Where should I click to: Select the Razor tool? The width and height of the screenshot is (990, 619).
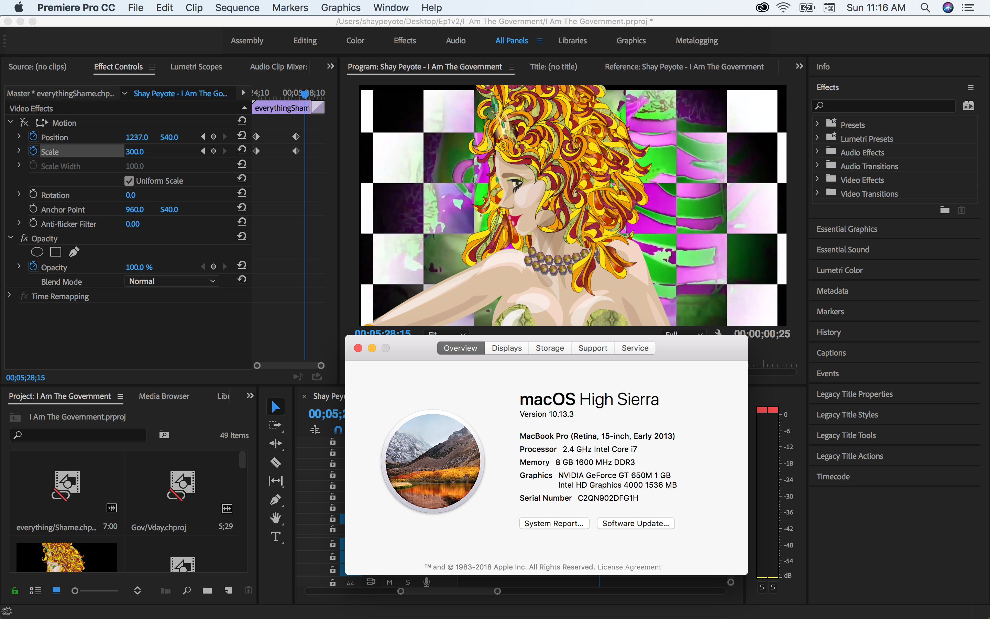[275, 463]
